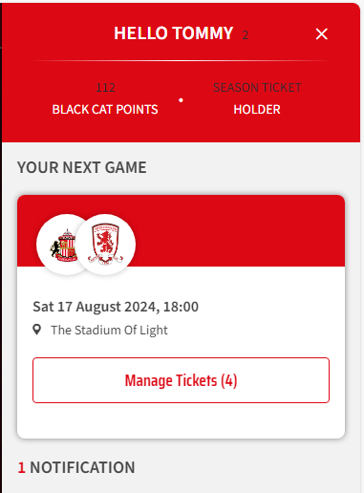Click the 112 Black Cat Points value

(x=105, y=88)
